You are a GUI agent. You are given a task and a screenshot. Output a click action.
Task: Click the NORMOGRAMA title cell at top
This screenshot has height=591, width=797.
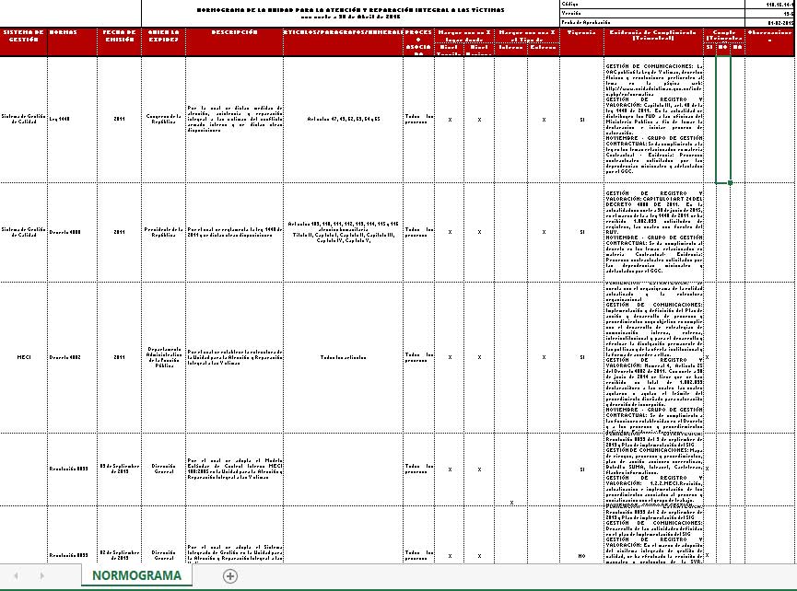(x=350, y=13)
